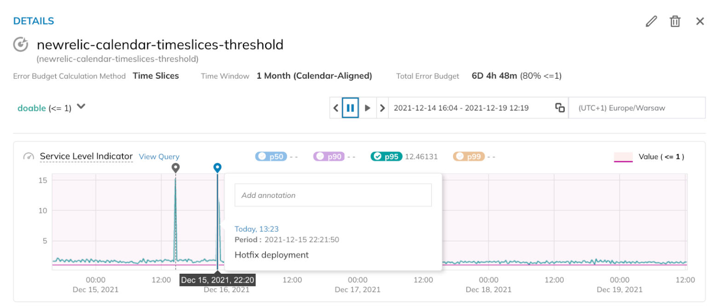707x307 pixels.
Task: Step back to the previous time window
Action: [336, 107]
